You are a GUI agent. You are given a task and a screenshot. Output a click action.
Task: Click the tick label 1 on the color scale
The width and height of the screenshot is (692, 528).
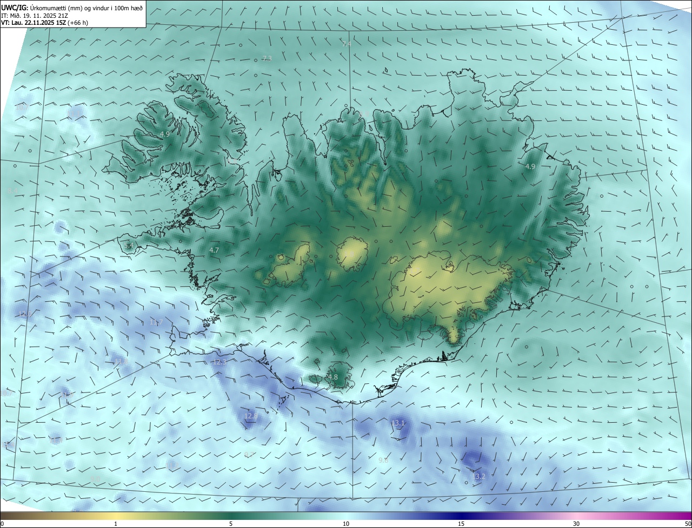click(x=116, y=524)
